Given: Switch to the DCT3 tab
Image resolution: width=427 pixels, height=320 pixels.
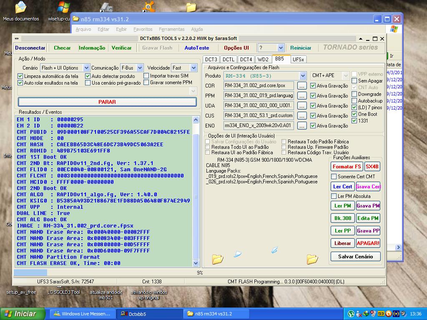Looking at the screenshot, I should (x=211, y=59).
